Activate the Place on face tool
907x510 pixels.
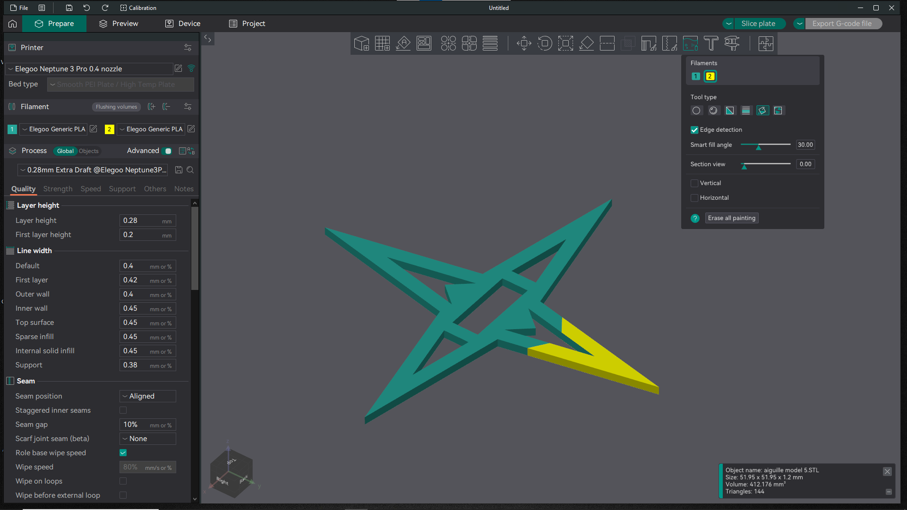586,43
